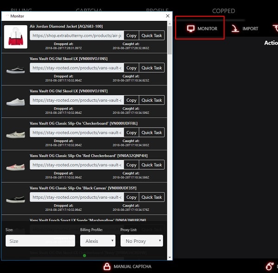Open the Proxy List dropdown showing No Proxy
278x273 pixels.
coord(142,241)
